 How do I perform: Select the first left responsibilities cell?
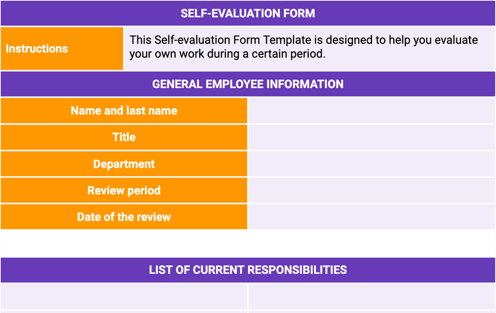124,297
